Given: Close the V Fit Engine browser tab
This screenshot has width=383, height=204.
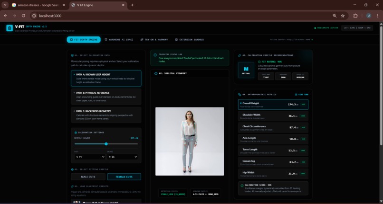Looking at the screenshot, I should point(123,5).
